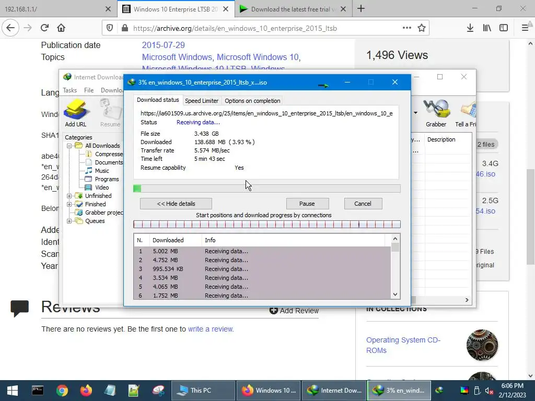Screen dimensions: 535x401
Task: Toggle the Firefox sidebar icon
Action: click(504, 28)
